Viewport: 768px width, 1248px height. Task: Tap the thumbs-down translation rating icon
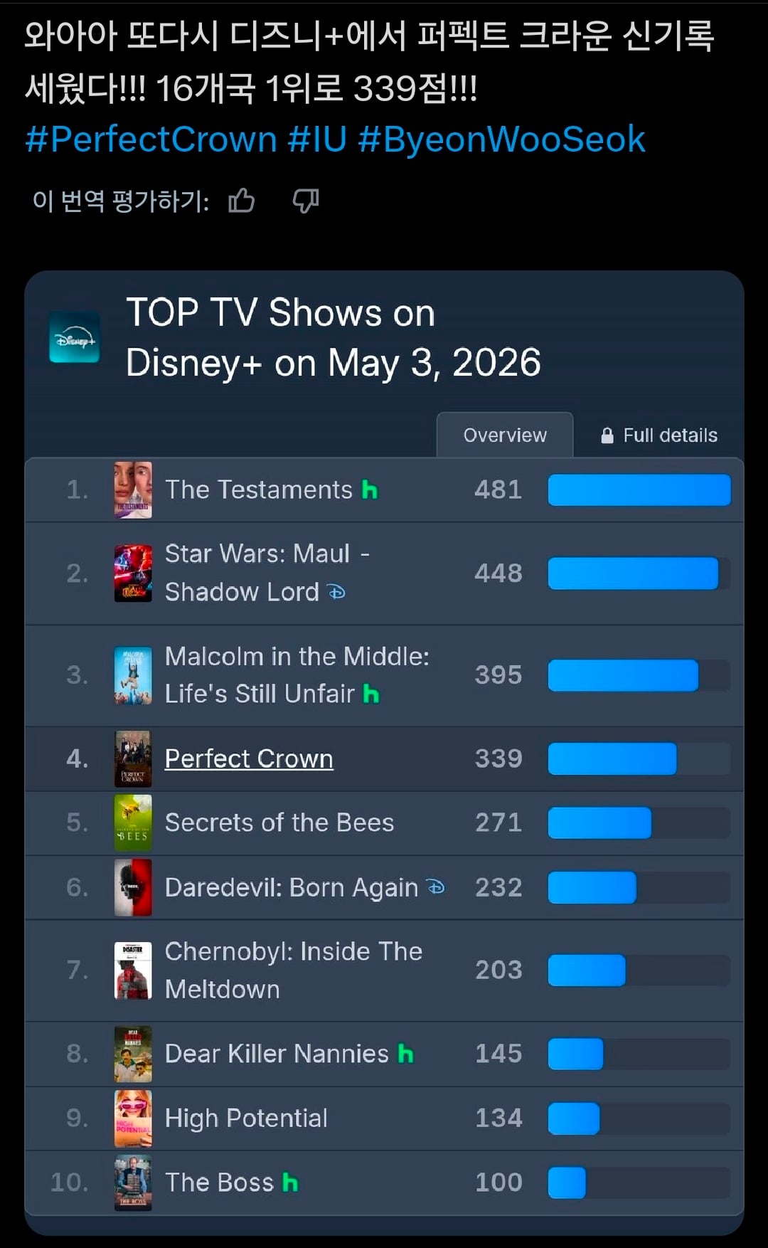tap(306, 201)
